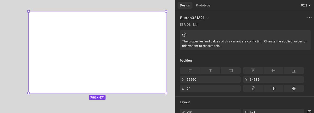Viewport: 314px width, 113px height.
Task: Click top-left selection handle of frame
Action: [x=29, y=11]
